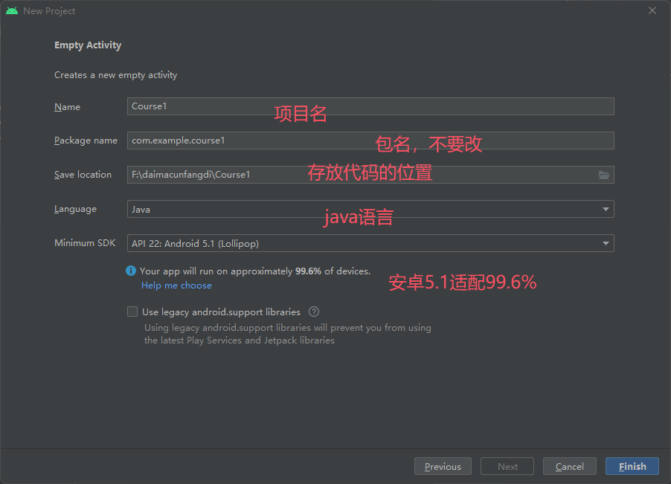Click the Cancel button
The width and height of the screenshot is (671, 484).
click(x=570, y=466)
